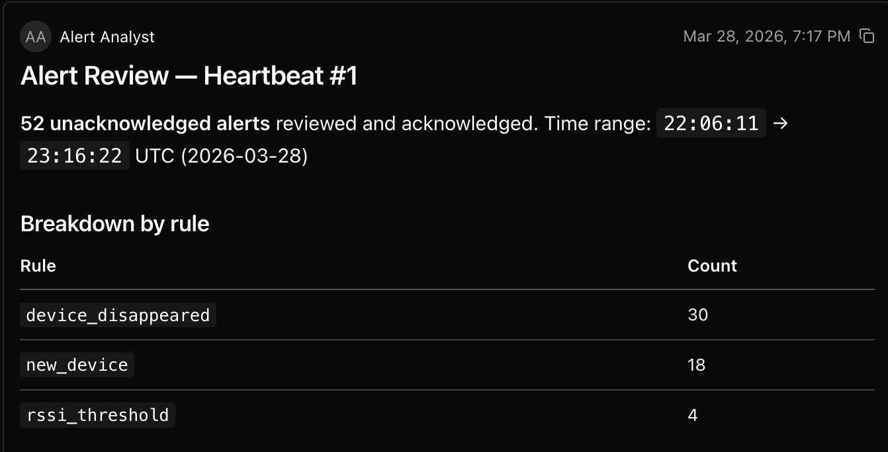
Task: Select the 23:16:22 end time code
Action: tap(75, 156)
